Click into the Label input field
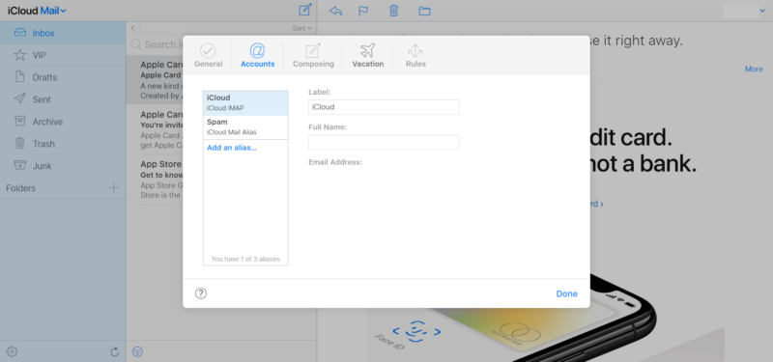Viewport: 773px width, 362px height. (384, 107)
